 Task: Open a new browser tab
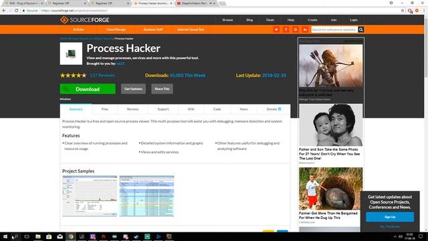[223, 3]
